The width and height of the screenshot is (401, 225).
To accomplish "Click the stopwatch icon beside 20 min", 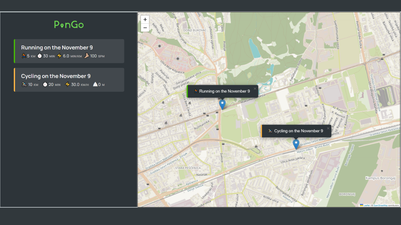I will tap(45, 84).
